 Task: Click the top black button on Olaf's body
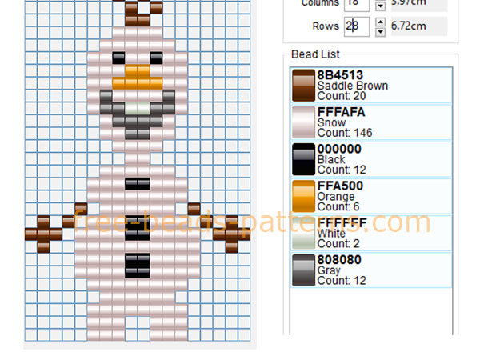click(x=138, y=184)
